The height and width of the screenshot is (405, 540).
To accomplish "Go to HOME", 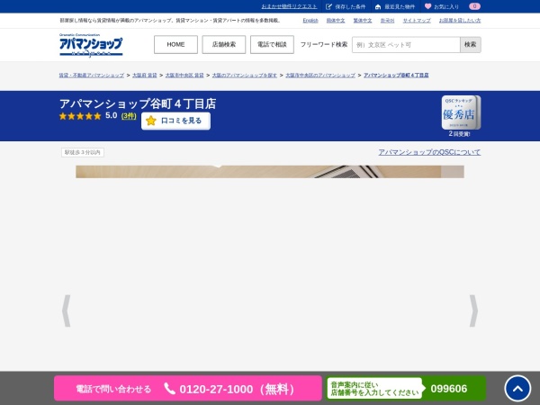I will (175, 44).
